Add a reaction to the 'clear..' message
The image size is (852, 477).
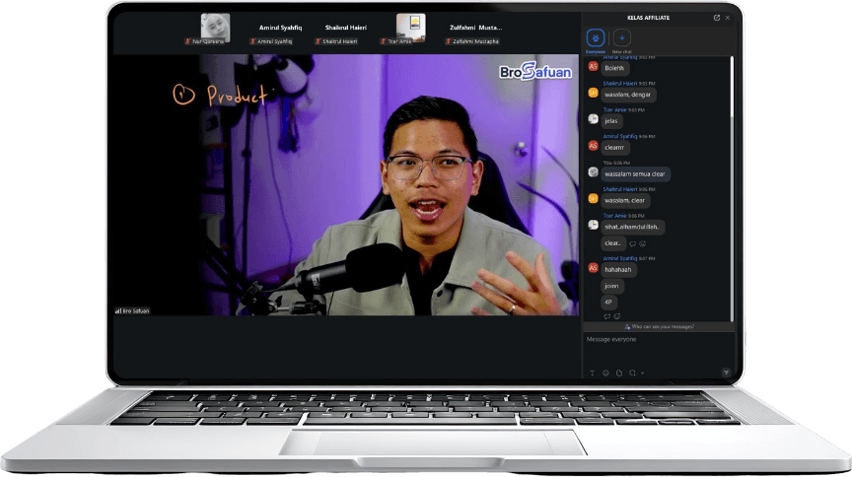click(x=642, y=244)
